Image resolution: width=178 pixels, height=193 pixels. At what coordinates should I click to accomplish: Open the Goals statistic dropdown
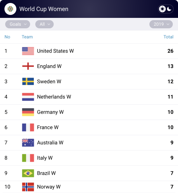17,24
